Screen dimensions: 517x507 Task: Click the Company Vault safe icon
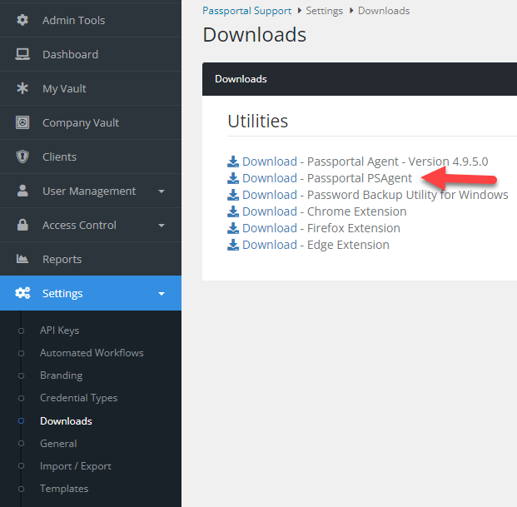coord(22,122)
